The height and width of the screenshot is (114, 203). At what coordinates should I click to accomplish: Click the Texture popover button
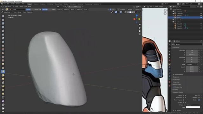(66, 9)
